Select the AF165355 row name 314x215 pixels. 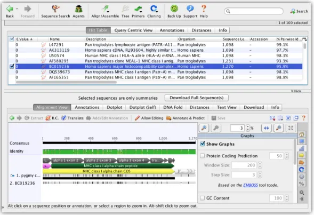tap(59, 77)
